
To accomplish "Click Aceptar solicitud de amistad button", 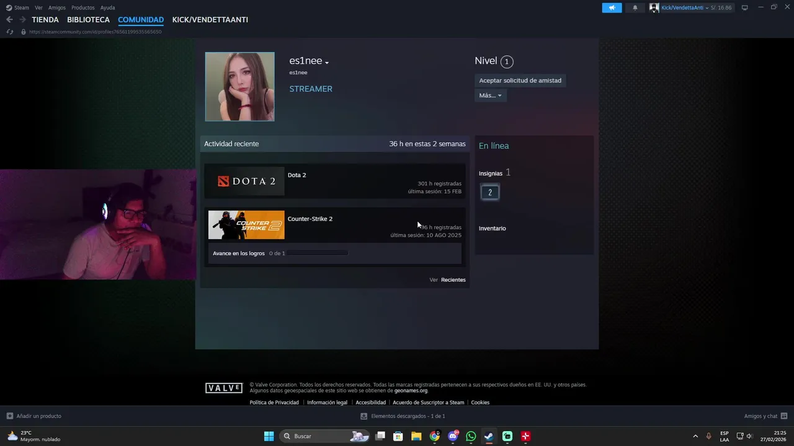I will pyautogui.click(x=520, y=81).
